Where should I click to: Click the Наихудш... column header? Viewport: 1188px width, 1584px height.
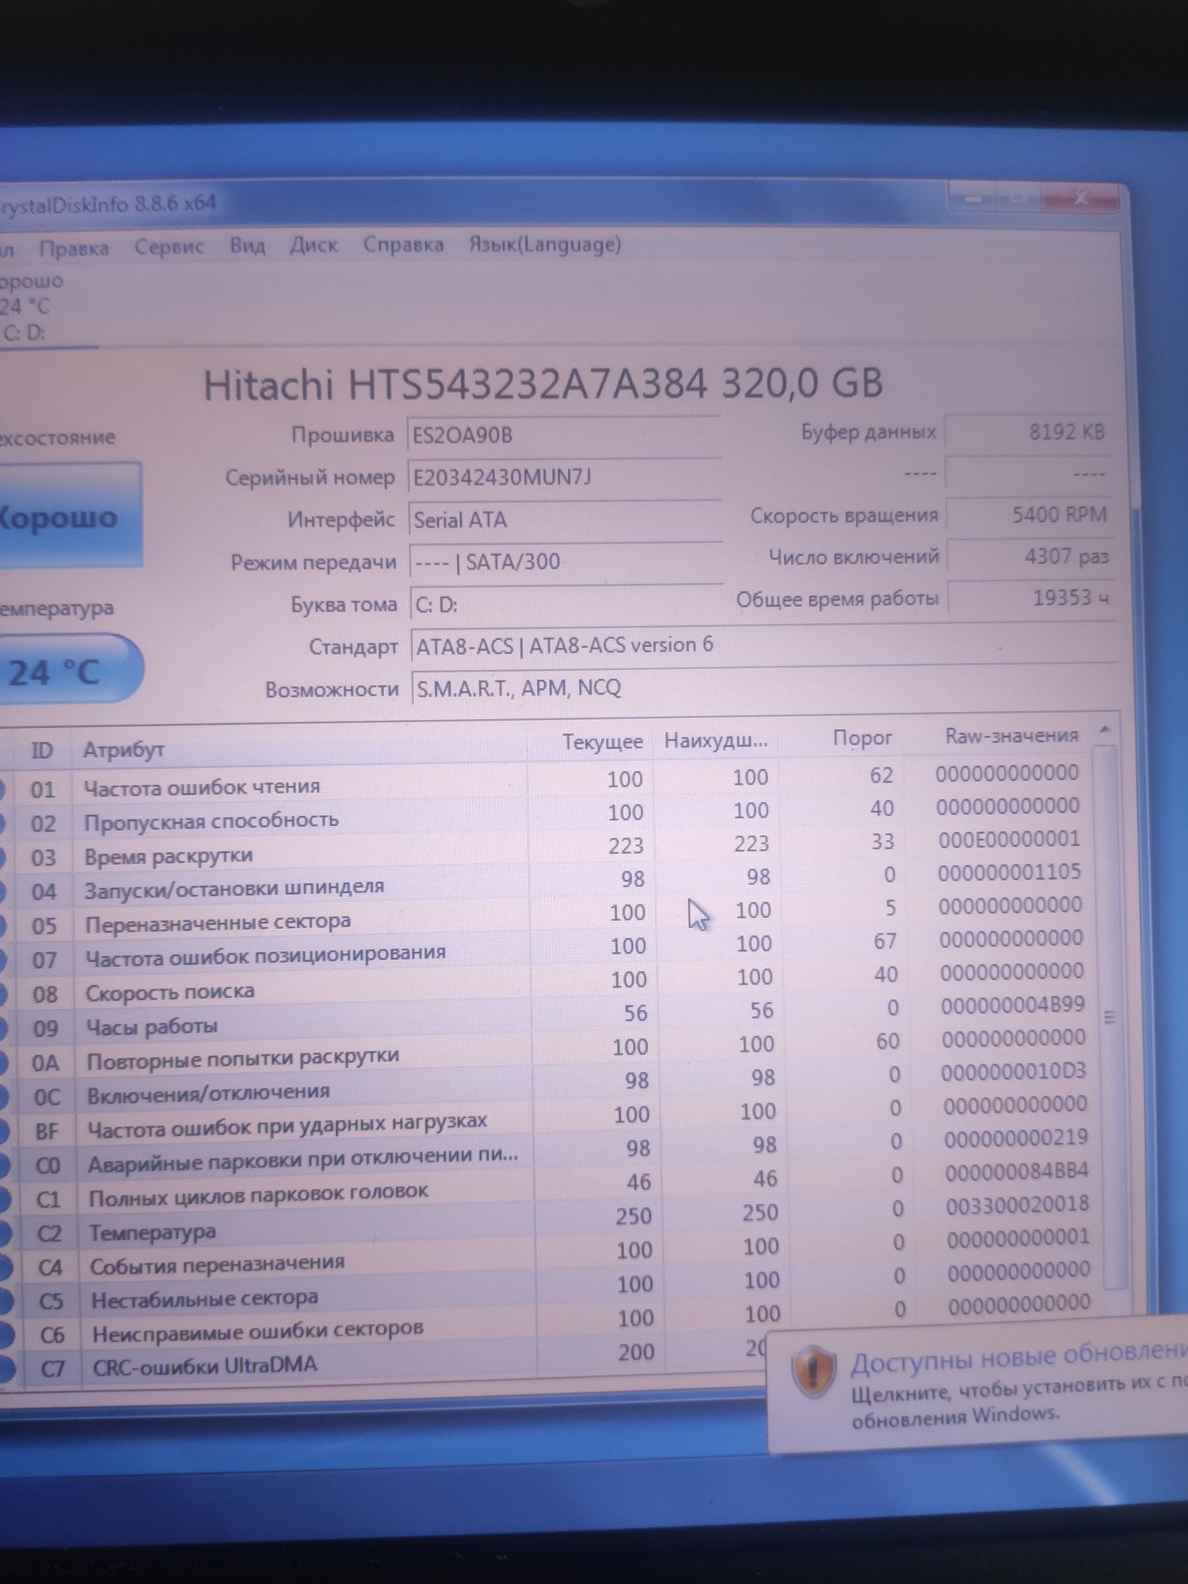tap(715, 741)
